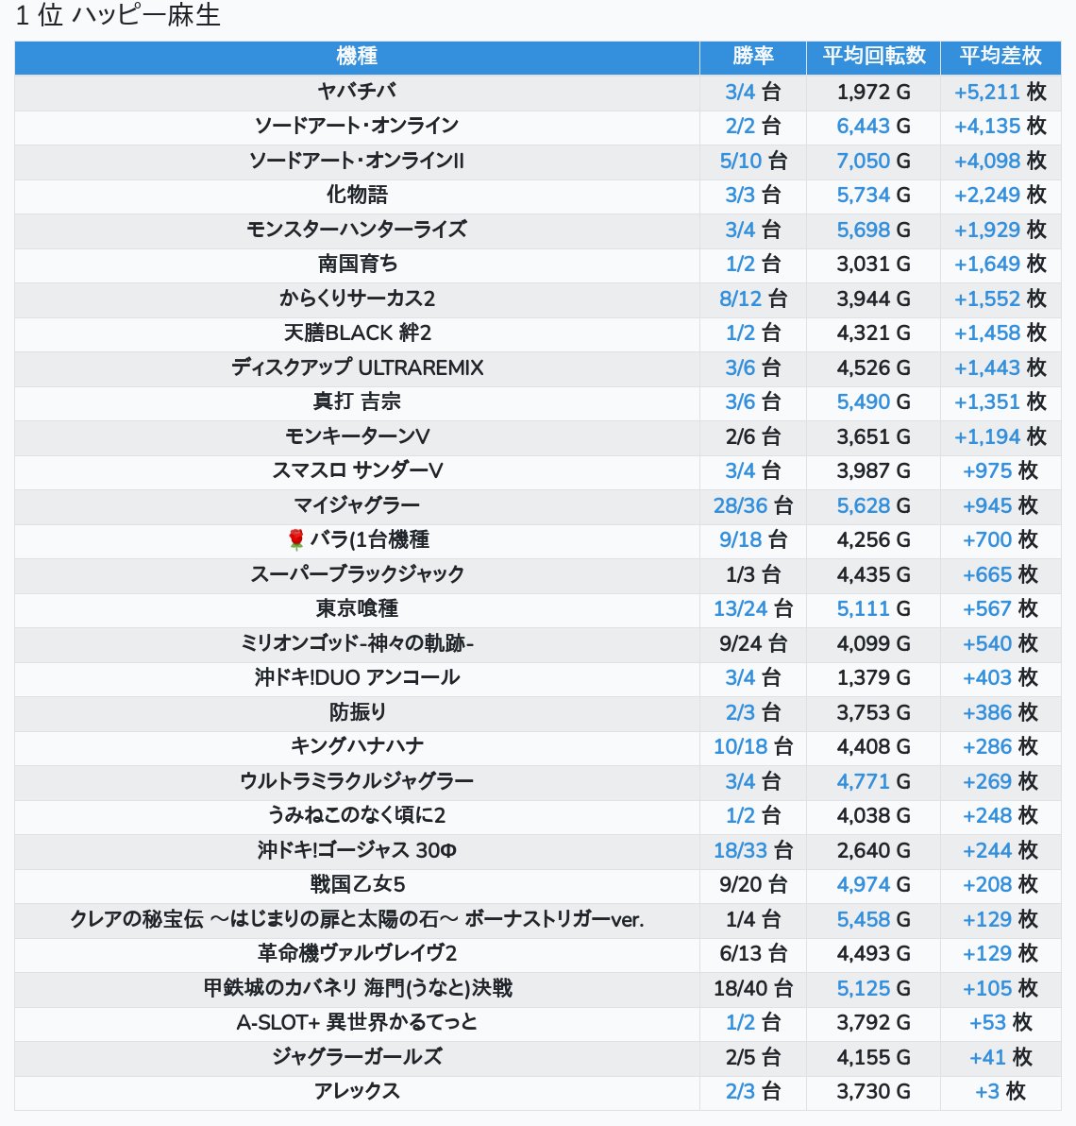Open the 4,974 G link
The height and width of the screenshot is (1126, 1076).
863,885
